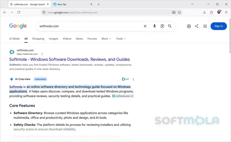The width and height of the screenshot is (231, 142).
Task: Click the AI Overview sources +7 icon
Action: (125, 79)
